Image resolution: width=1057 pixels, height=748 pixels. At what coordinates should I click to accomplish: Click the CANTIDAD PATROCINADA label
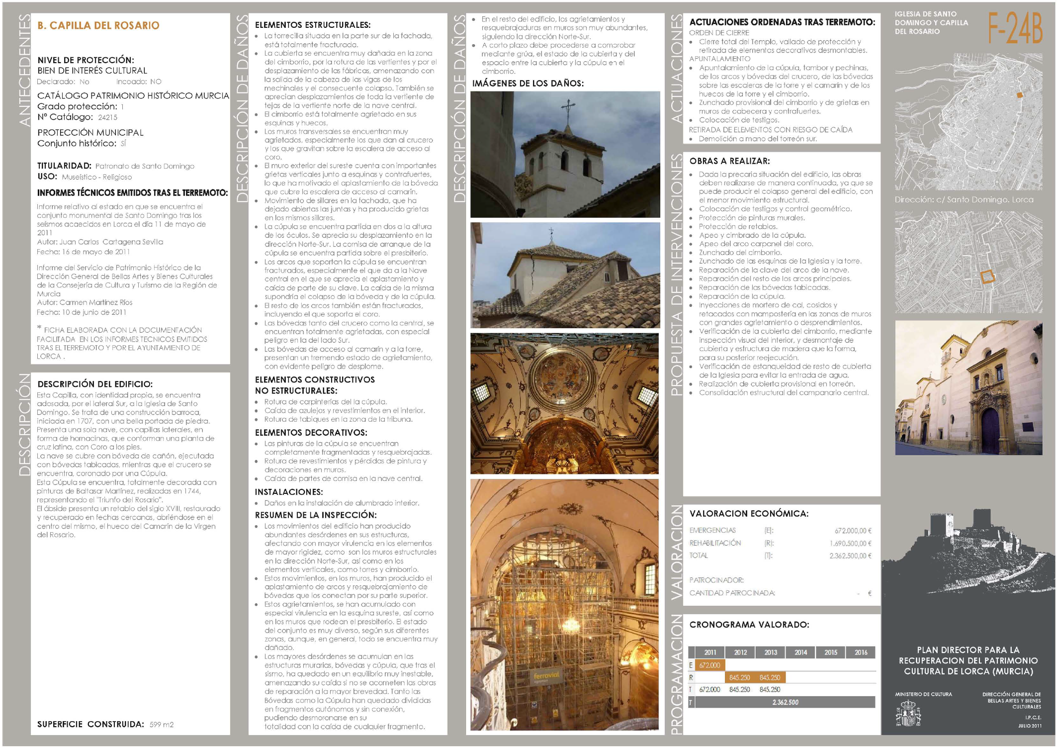pyautogui.click(x=732, y=593)
